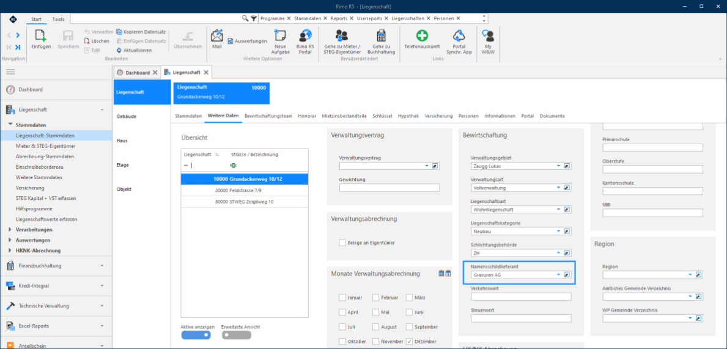Open Amtliches Gemeinde Verzeichnis dropdown
This screenshot has width=727, height=349.
690,296
